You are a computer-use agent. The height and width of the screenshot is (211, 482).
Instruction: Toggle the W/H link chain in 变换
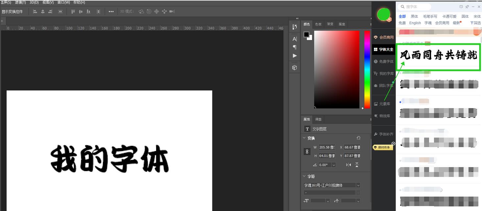coord(307,152)
